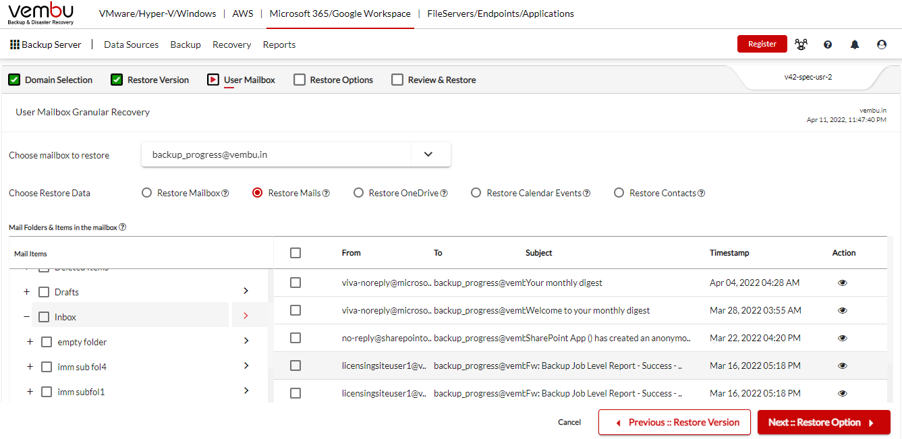The width and height of the screenshot is (902, 439).
Task: Sort by the Timestamp column header
Action: point(729,253)
